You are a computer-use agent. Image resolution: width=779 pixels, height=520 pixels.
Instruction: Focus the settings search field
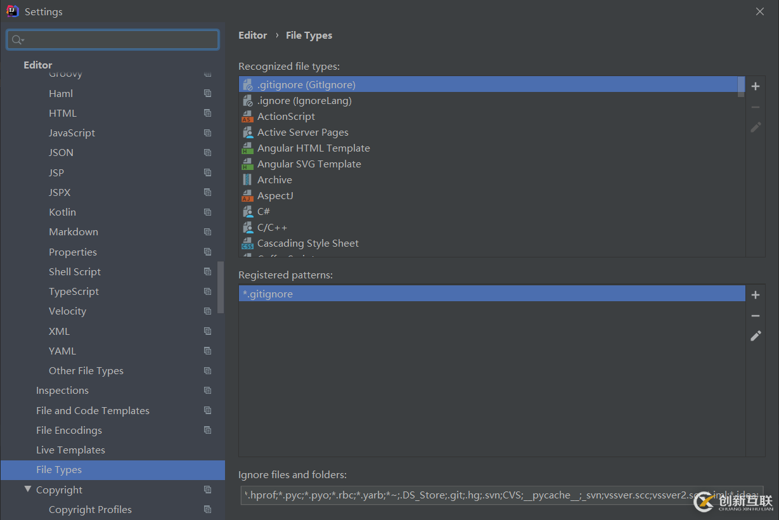pyautogui.click(x=120, y=40)
